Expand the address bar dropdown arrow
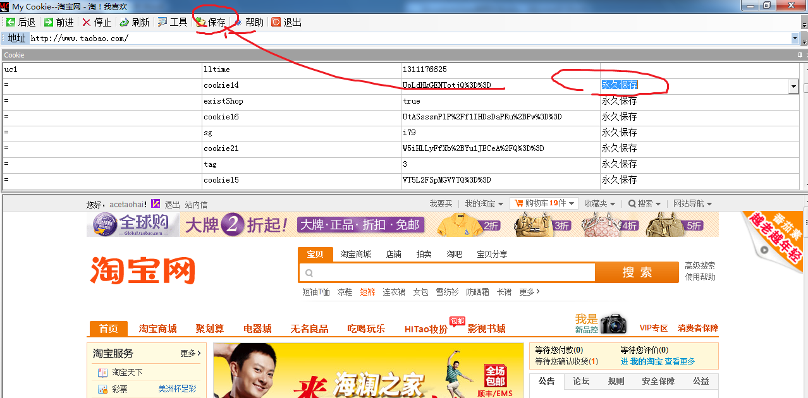 [x=795, y=39]
